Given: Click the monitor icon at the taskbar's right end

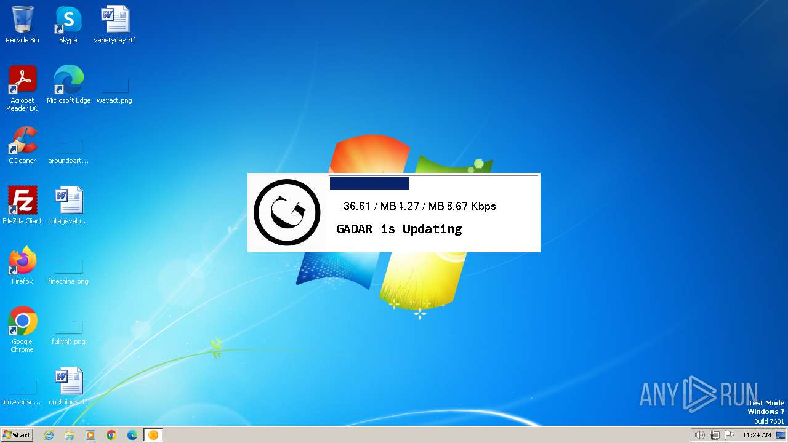Looking at the screenshot, I should [x=781, y=435].
